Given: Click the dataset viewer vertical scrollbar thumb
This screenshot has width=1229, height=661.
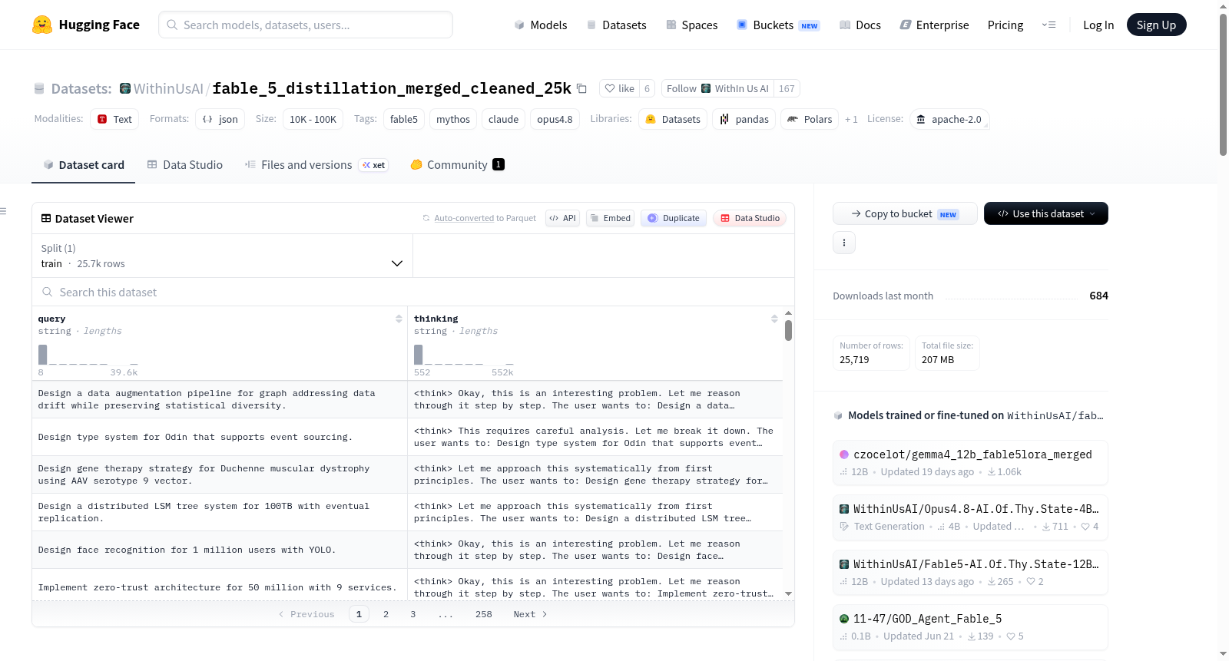Looking at the screenshot, I should click(x=788, y=330).
